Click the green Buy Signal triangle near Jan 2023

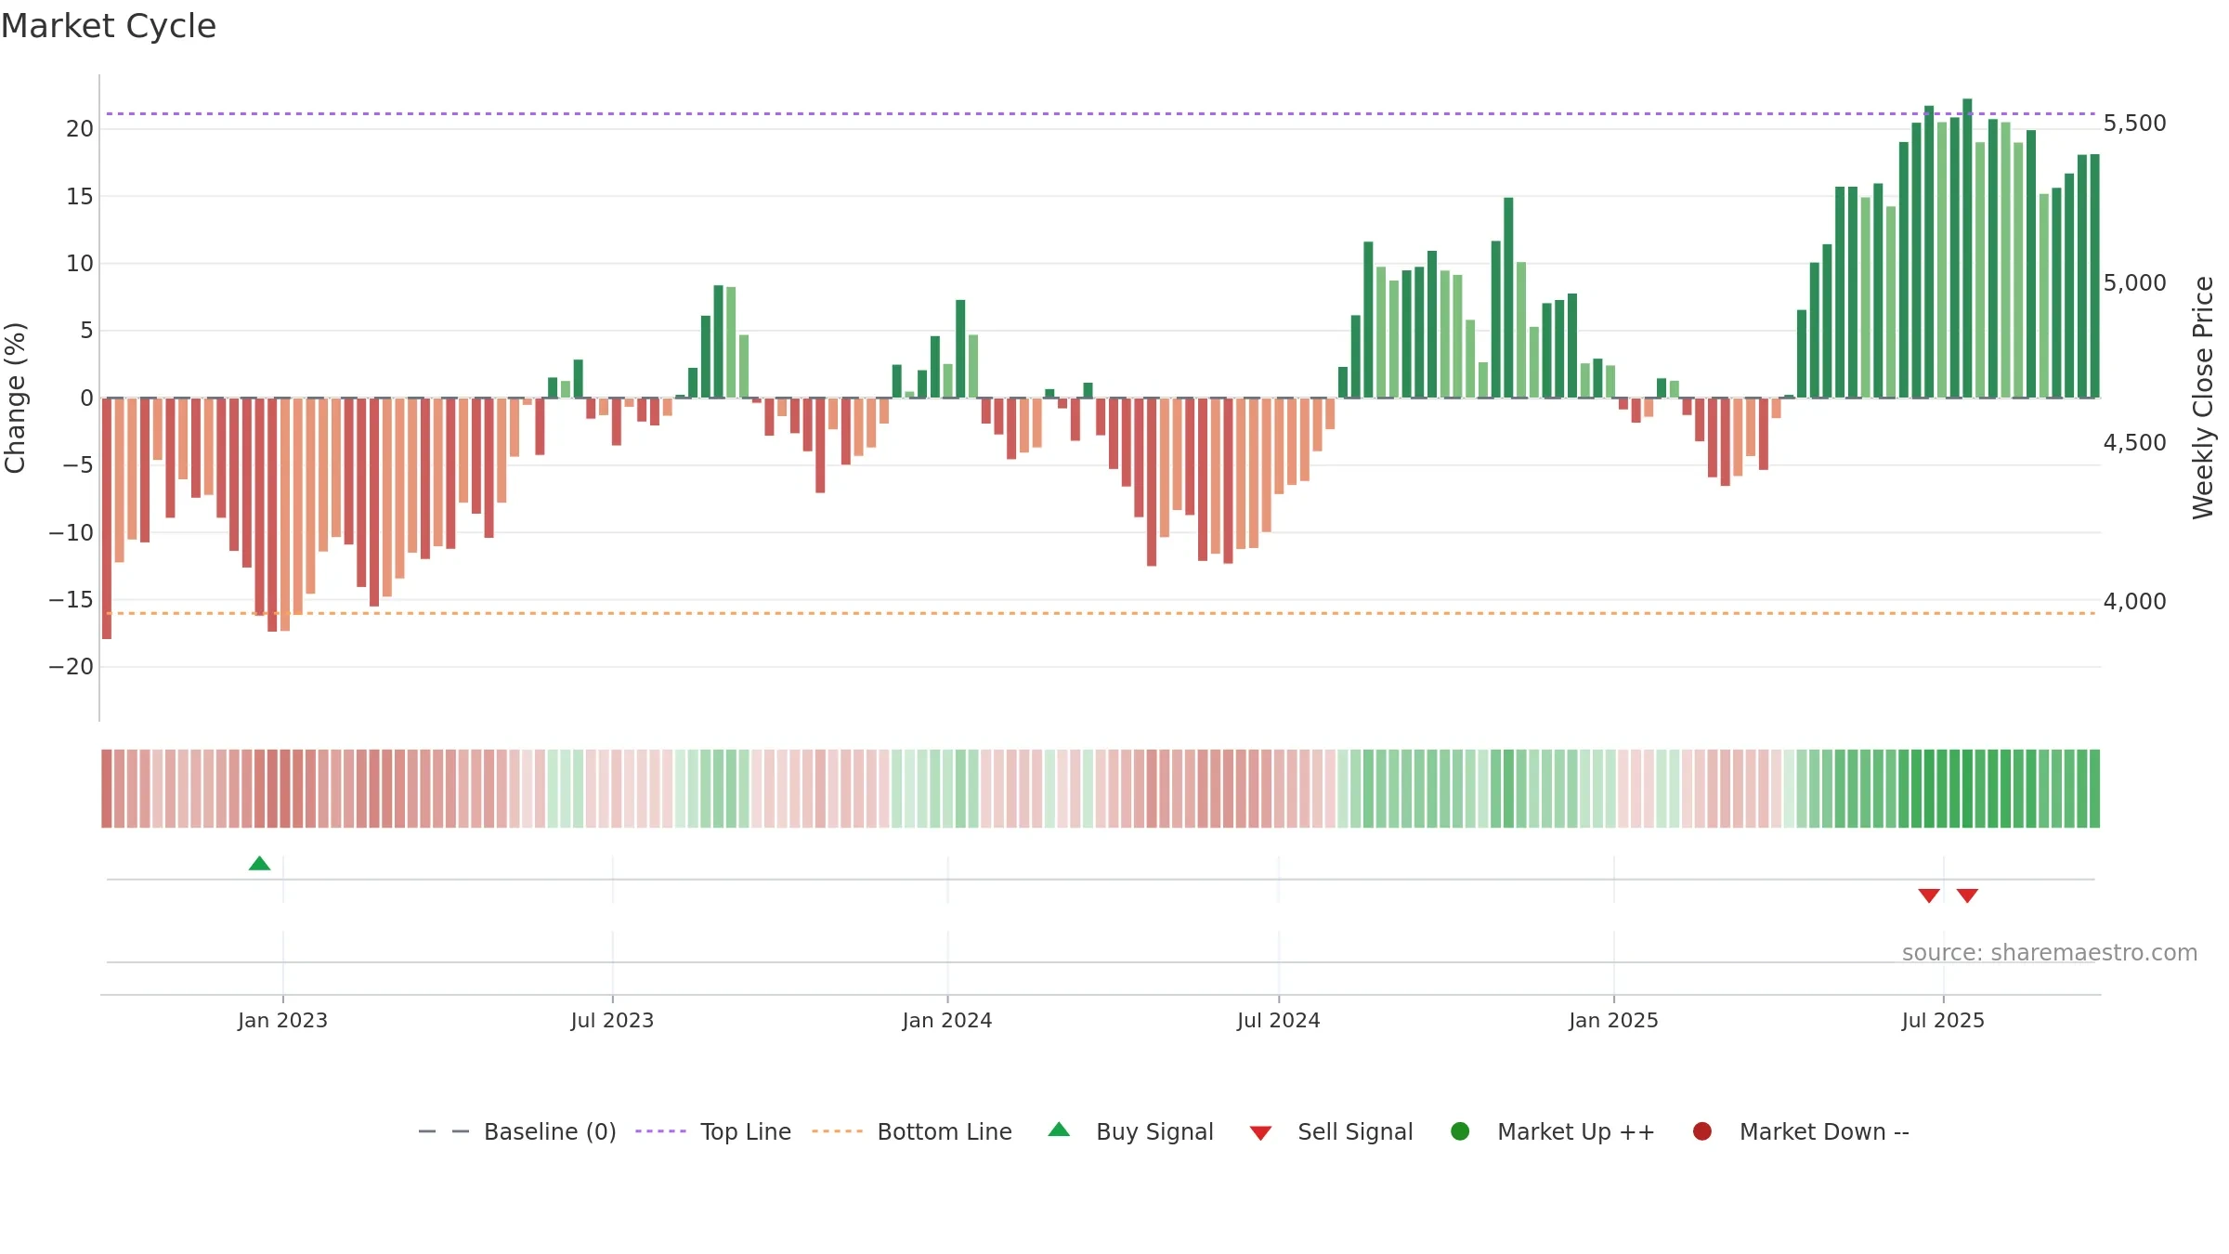260,864
